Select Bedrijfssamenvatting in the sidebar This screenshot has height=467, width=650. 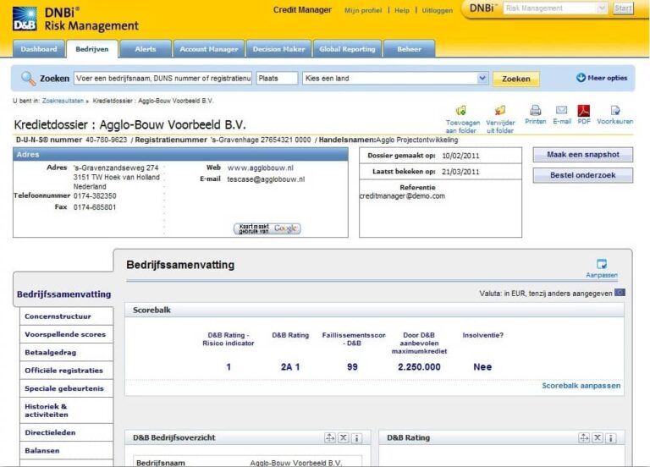(63, 294)
